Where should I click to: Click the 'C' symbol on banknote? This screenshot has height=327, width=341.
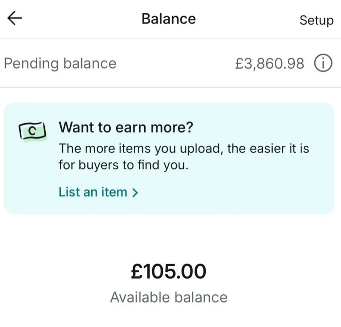coord(32,131)
